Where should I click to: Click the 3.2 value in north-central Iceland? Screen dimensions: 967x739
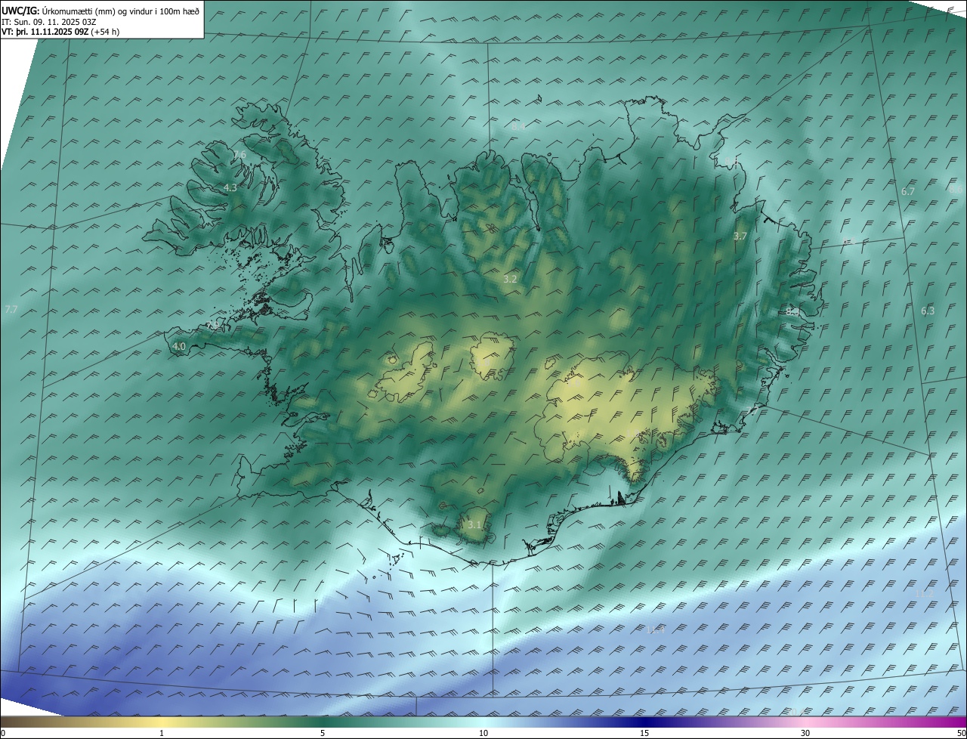pyautogui.click(x=510, y=279)
